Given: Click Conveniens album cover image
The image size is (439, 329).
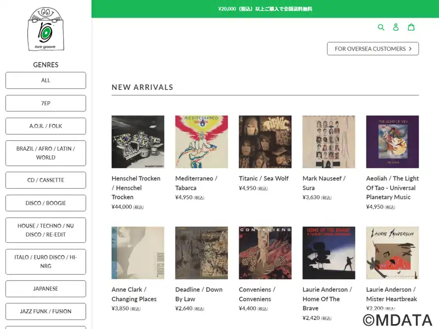Looking at the screenshot, I should 265,253.
